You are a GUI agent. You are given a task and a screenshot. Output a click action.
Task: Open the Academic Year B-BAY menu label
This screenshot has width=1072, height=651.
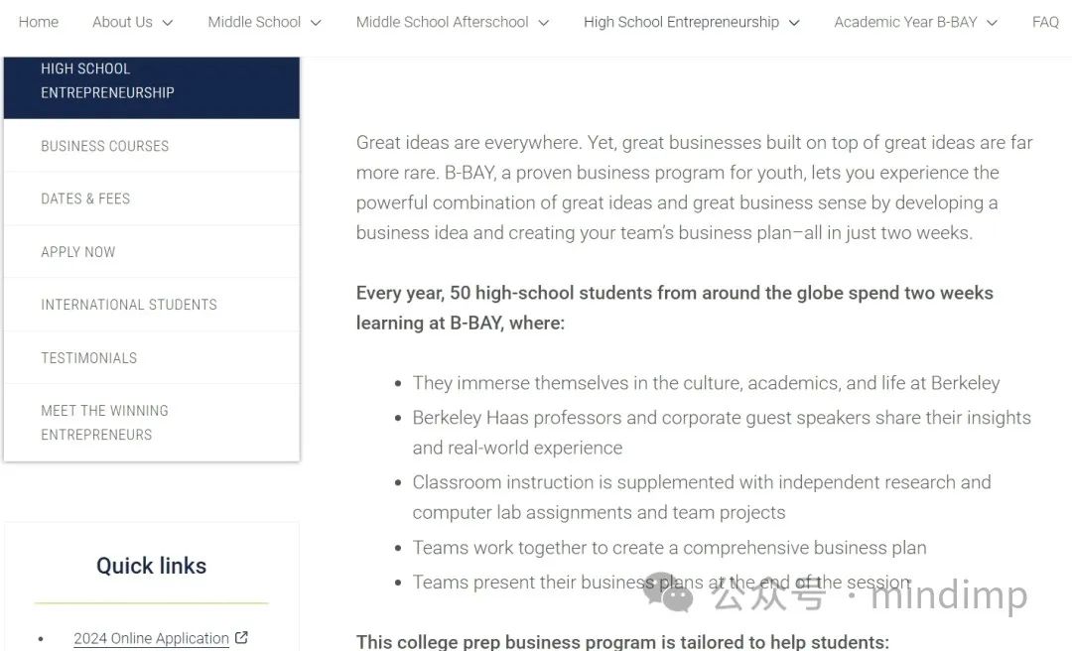coord(905,22)
